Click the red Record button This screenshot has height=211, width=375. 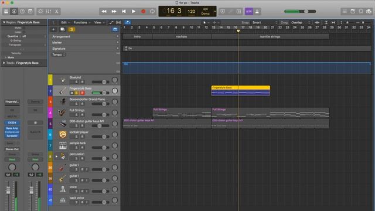pos(143,11)
